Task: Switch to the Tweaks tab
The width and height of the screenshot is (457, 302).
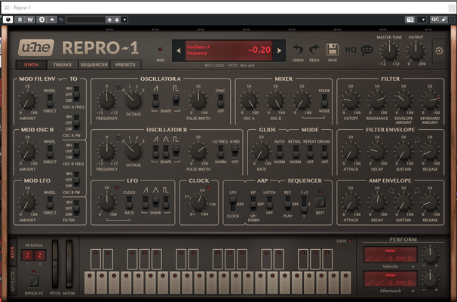Action: (x=63, y=66)
